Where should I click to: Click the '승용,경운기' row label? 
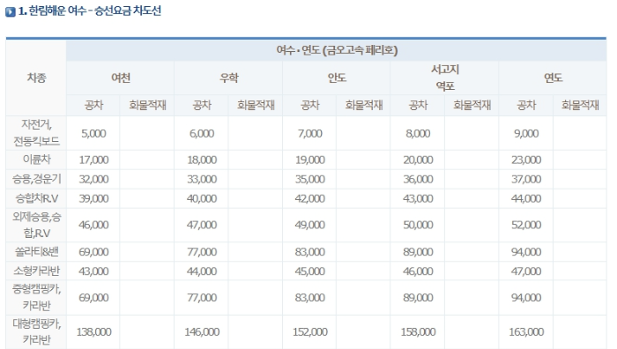point(36,179)
